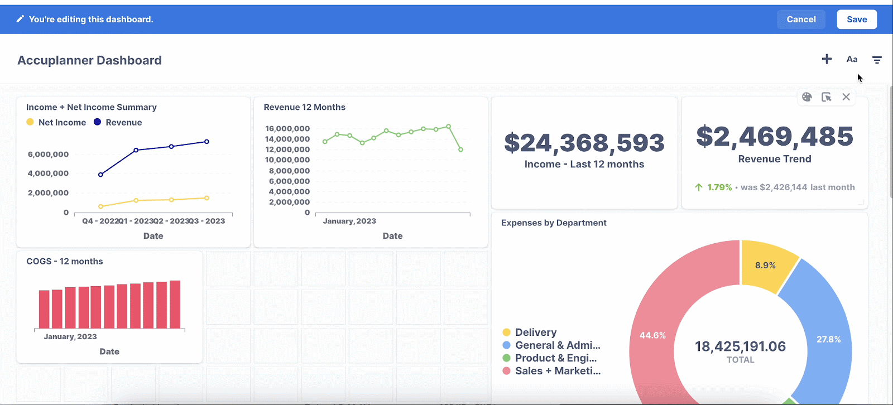Click 'You're editing this dashboard.' banner text
Viewport: 893px width, 405px height.
point(91,19)
